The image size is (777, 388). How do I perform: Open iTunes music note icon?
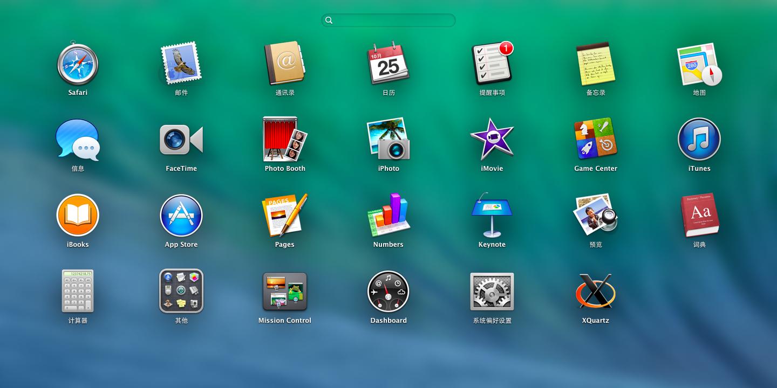click(x=699, y=140)
